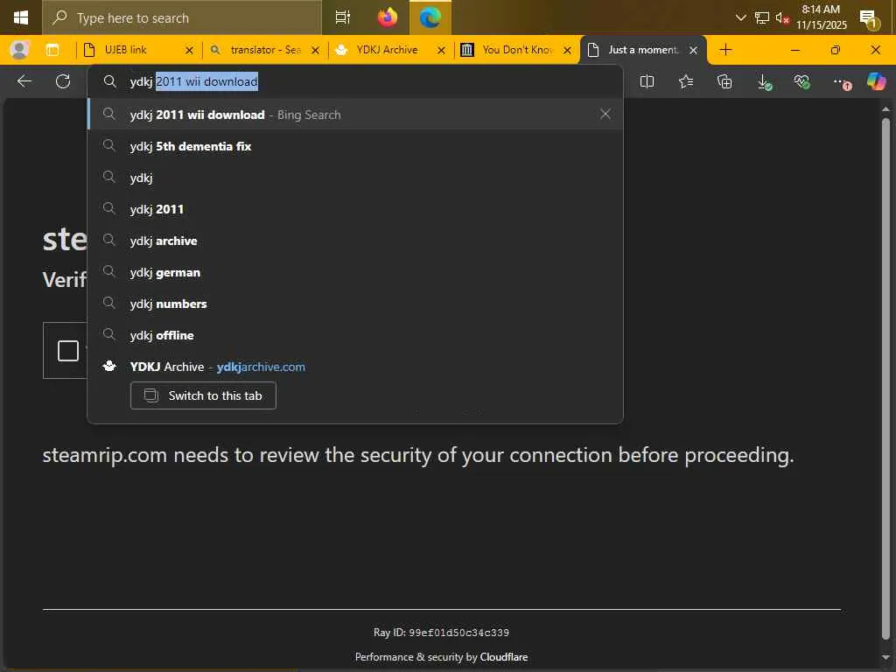Open the taskbar clock and date
This screenshot has height=672, width=896.
[821, 17]
